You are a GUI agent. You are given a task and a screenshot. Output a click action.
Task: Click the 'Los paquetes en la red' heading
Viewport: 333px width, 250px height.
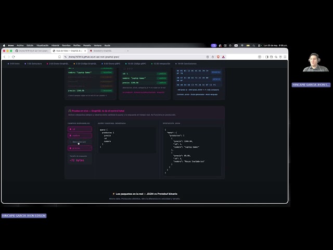145,194
